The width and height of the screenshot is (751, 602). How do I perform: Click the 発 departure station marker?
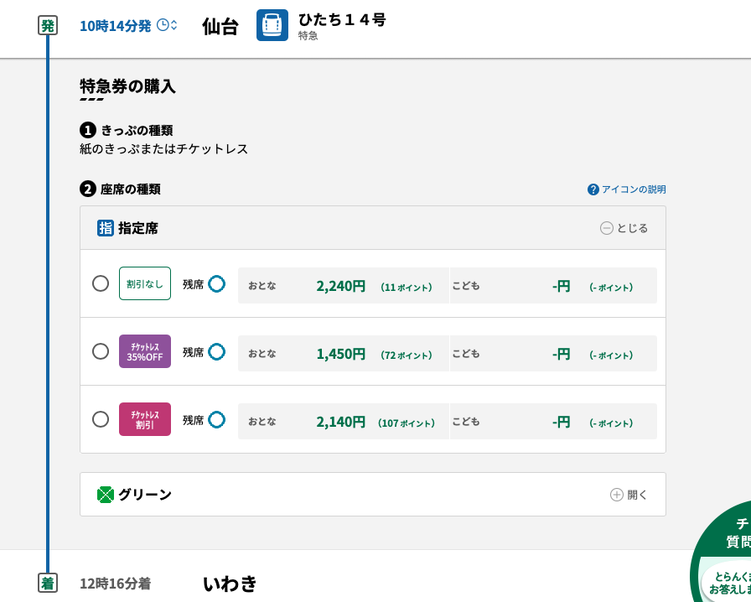[48, 25]
